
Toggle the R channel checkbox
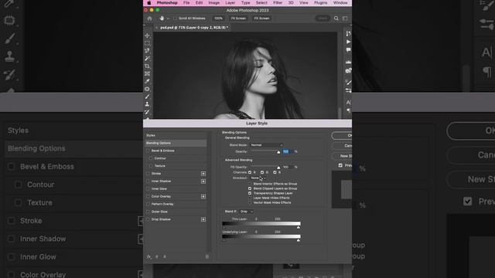(250, 172)
